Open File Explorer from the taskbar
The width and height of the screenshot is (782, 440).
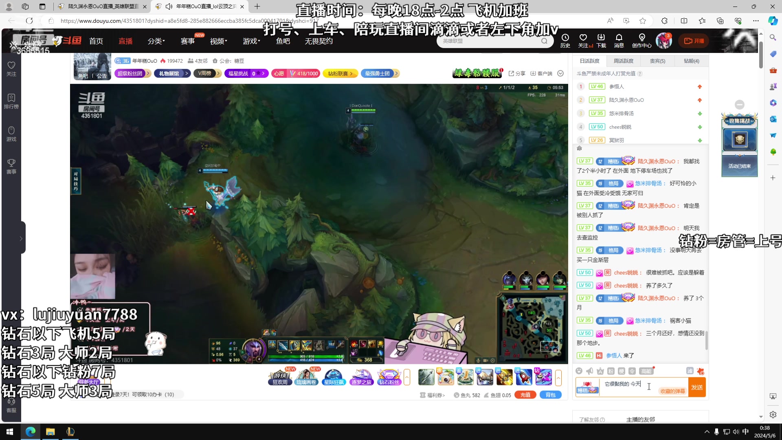[50, 431]
